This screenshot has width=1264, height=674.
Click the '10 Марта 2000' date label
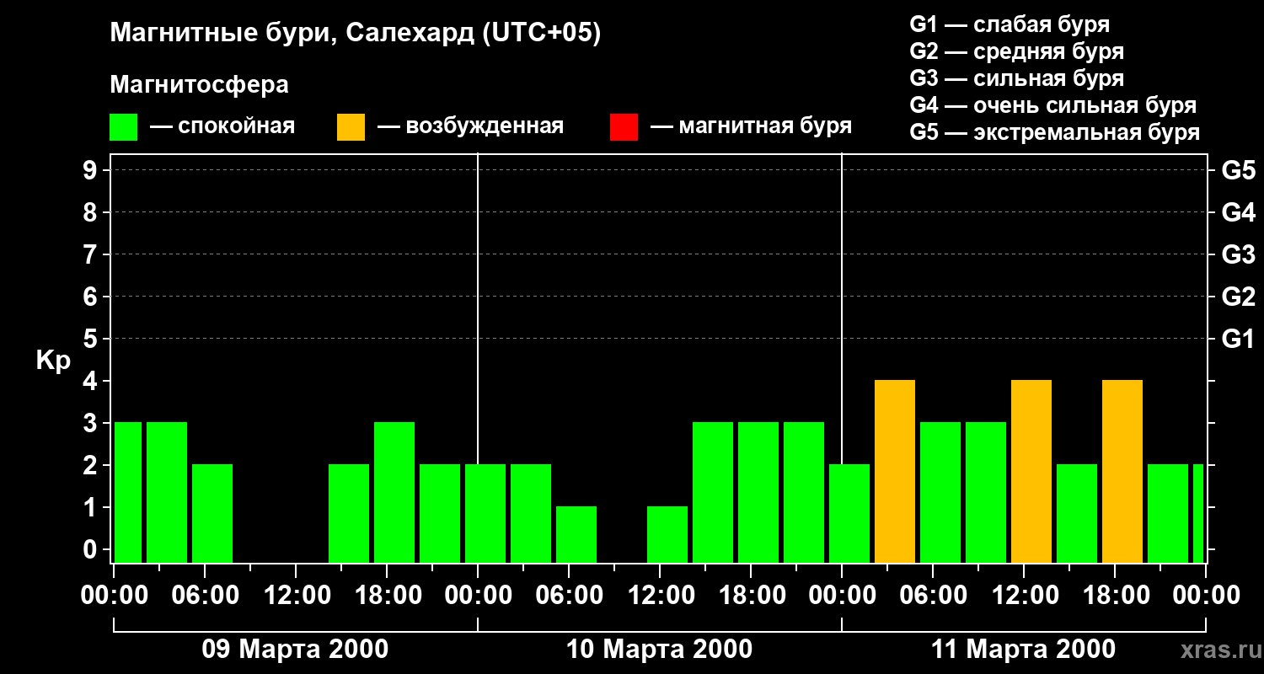[x=659, y=650]
